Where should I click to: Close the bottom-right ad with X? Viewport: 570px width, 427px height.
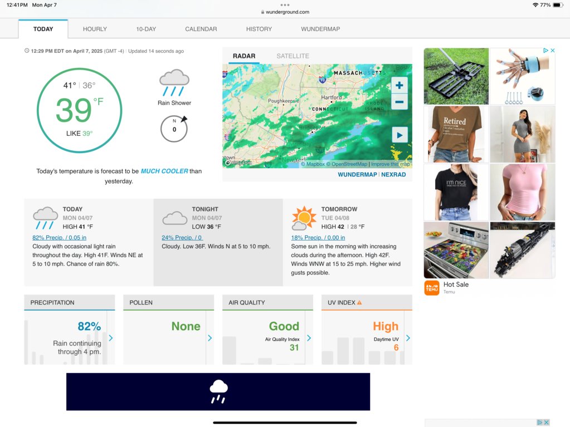(x=546, y=423)
